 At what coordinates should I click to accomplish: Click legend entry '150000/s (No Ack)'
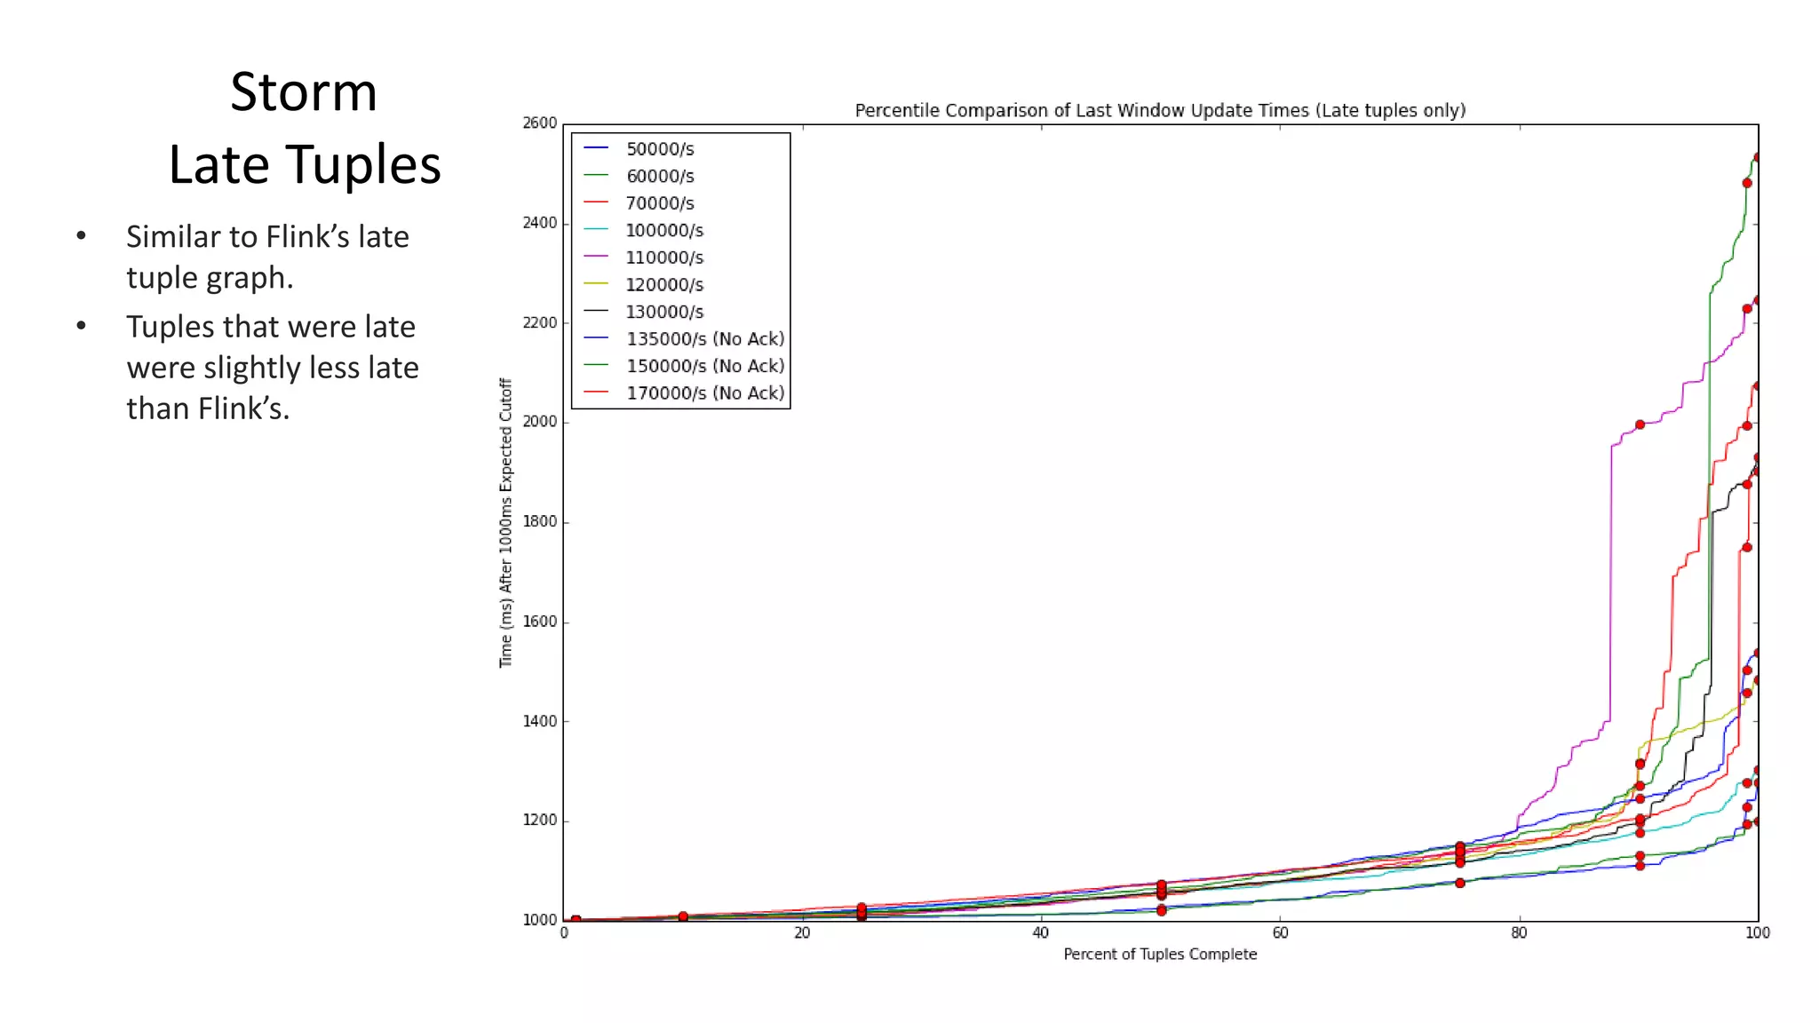705,366
